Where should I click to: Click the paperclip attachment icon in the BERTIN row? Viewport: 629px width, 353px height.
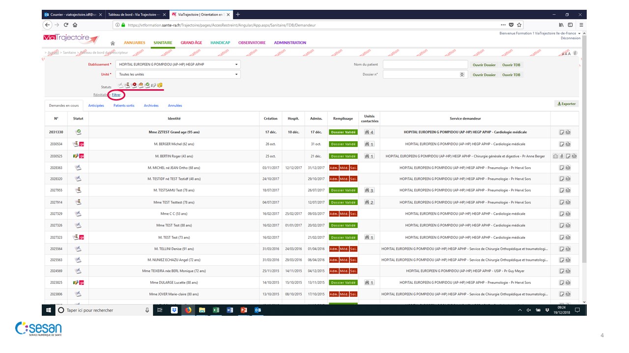(x=561, y=156)
